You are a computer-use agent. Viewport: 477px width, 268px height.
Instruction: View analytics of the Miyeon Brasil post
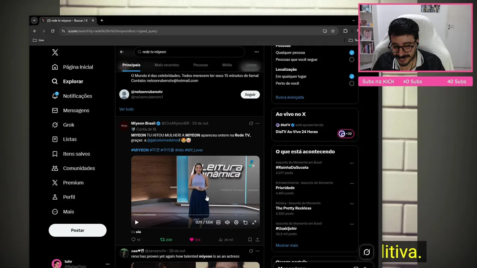226,240
